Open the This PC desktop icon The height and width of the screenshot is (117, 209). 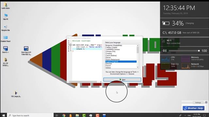tap(6, 17)
